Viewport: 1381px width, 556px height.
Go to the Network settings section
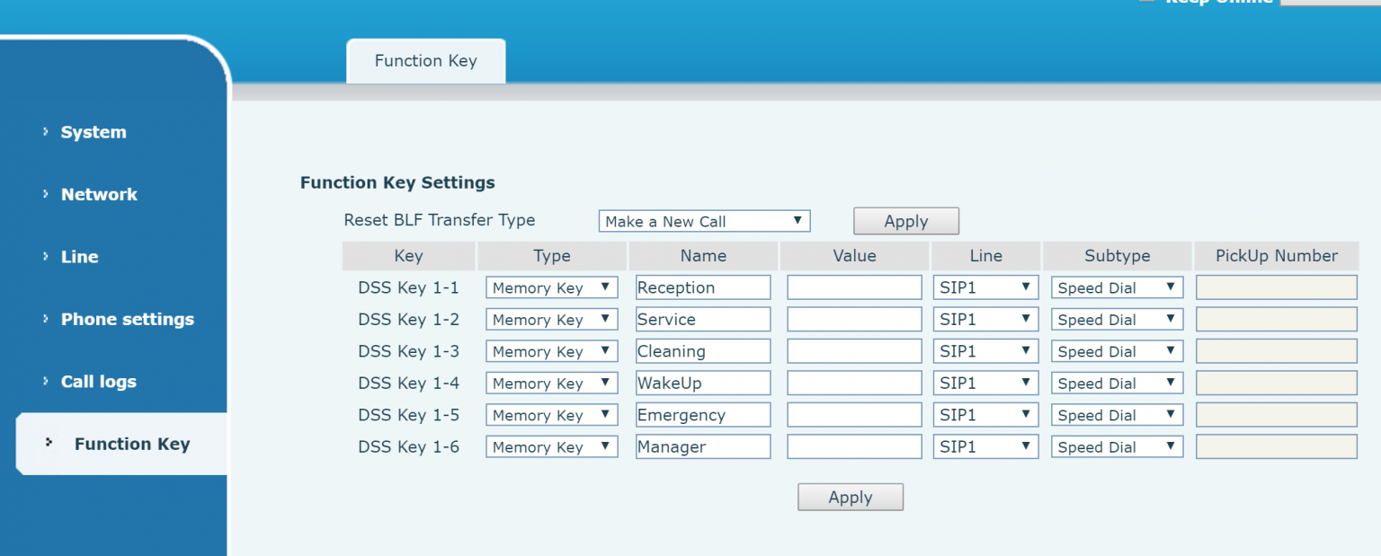pos(99,194)
